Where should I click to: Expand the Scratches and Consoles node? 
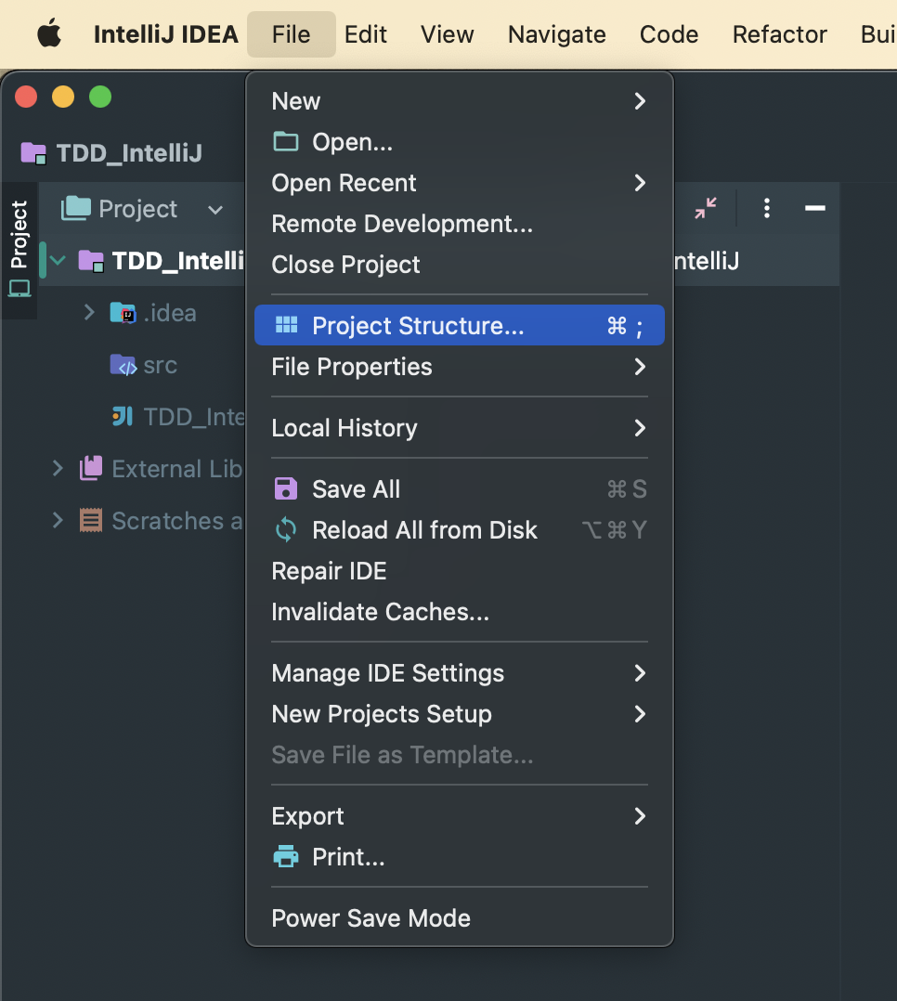[x=58, y=521]
